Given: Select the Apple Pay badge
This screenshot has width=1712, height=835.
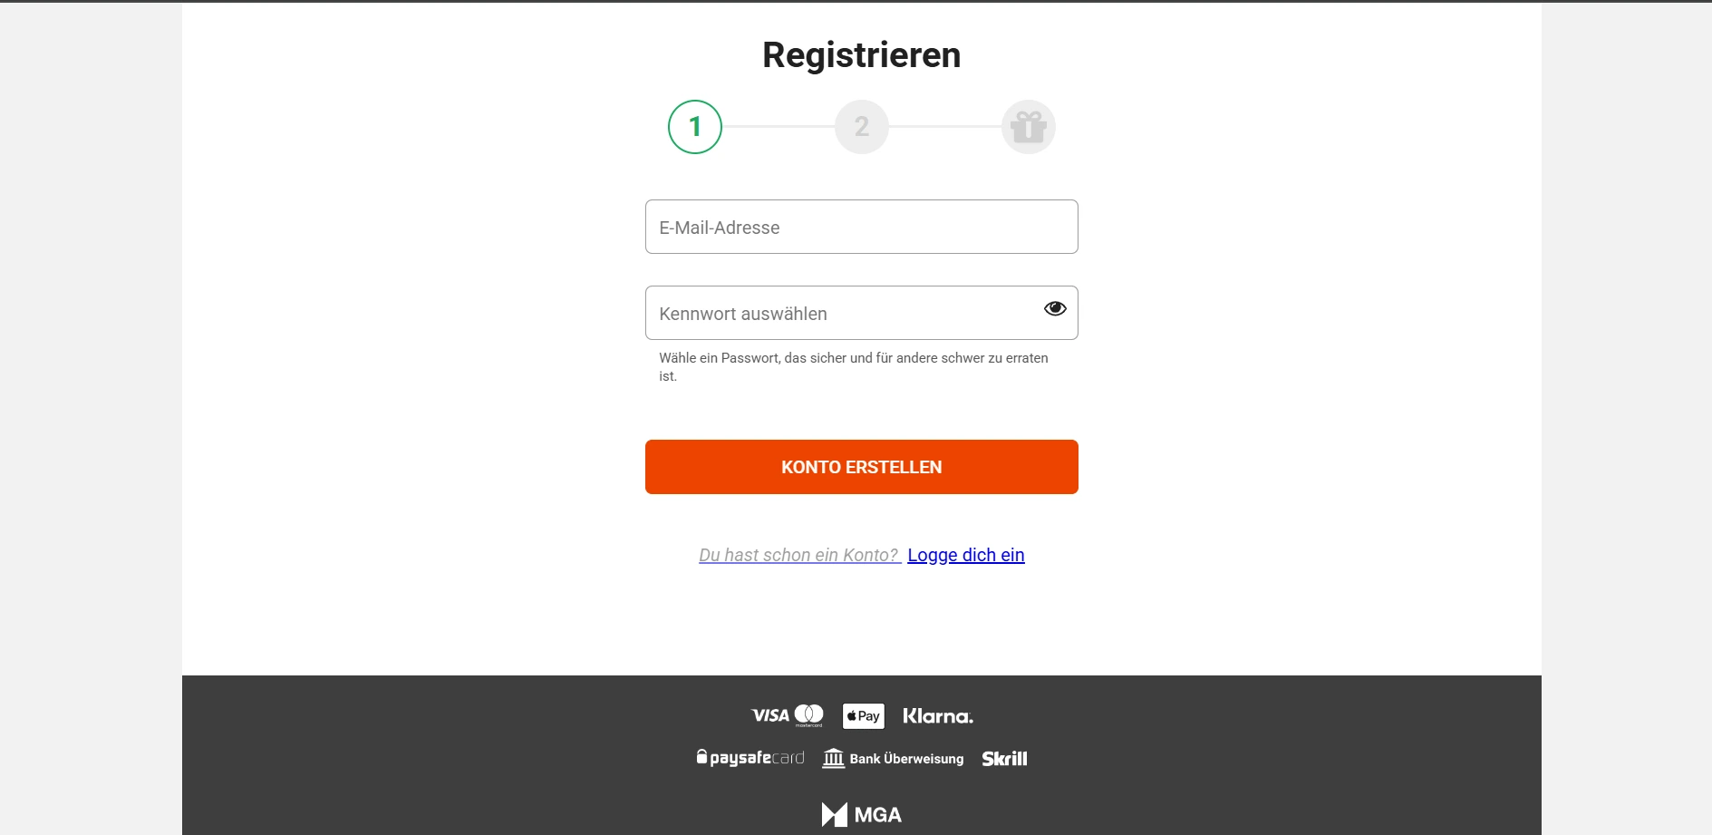Looking at the screenshot, I should click(863, 716).
